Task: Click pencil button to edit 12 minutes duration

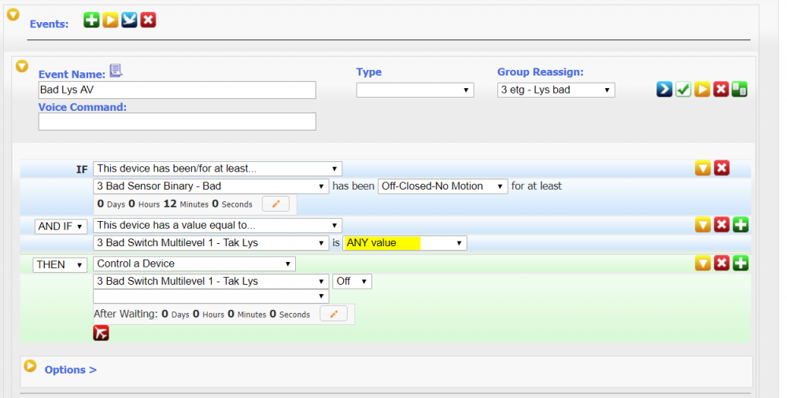Action: tap(275, 205)
